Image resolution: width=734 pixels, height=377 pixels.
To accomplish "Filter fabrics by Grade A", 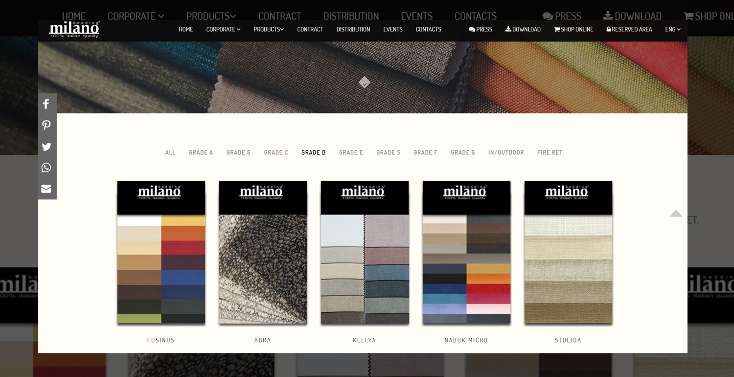I will coord(201,153).
